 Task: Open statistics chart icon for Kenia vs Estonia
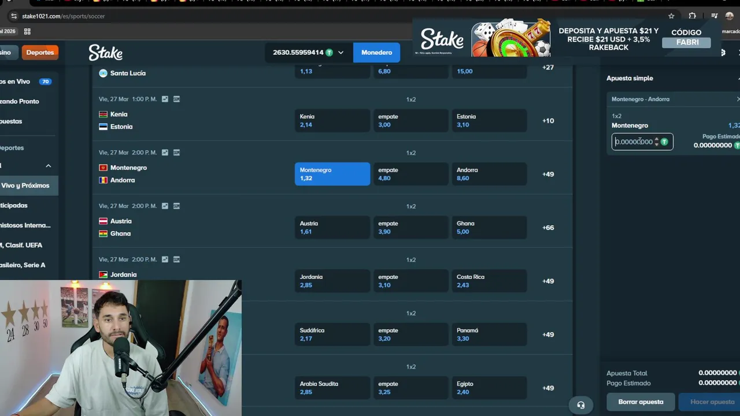[x=165, y=99]
